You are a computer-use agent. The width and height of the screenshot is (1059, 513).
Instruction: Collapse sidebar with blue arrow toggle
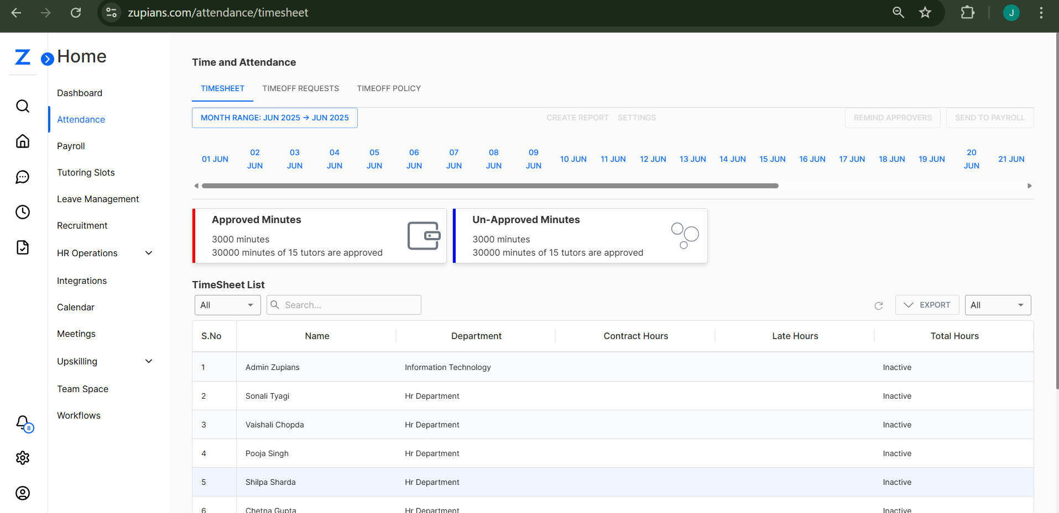(48, 59)
